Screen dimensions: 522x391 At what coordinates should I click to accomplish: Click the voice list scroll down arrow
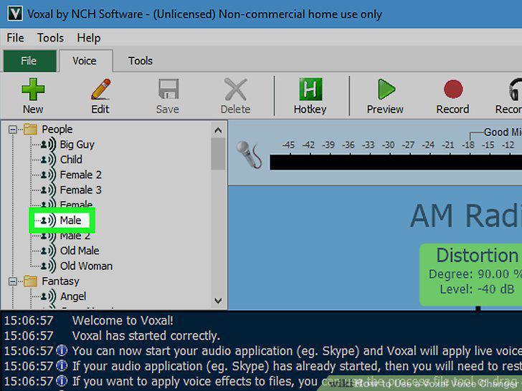coord(218,301)
